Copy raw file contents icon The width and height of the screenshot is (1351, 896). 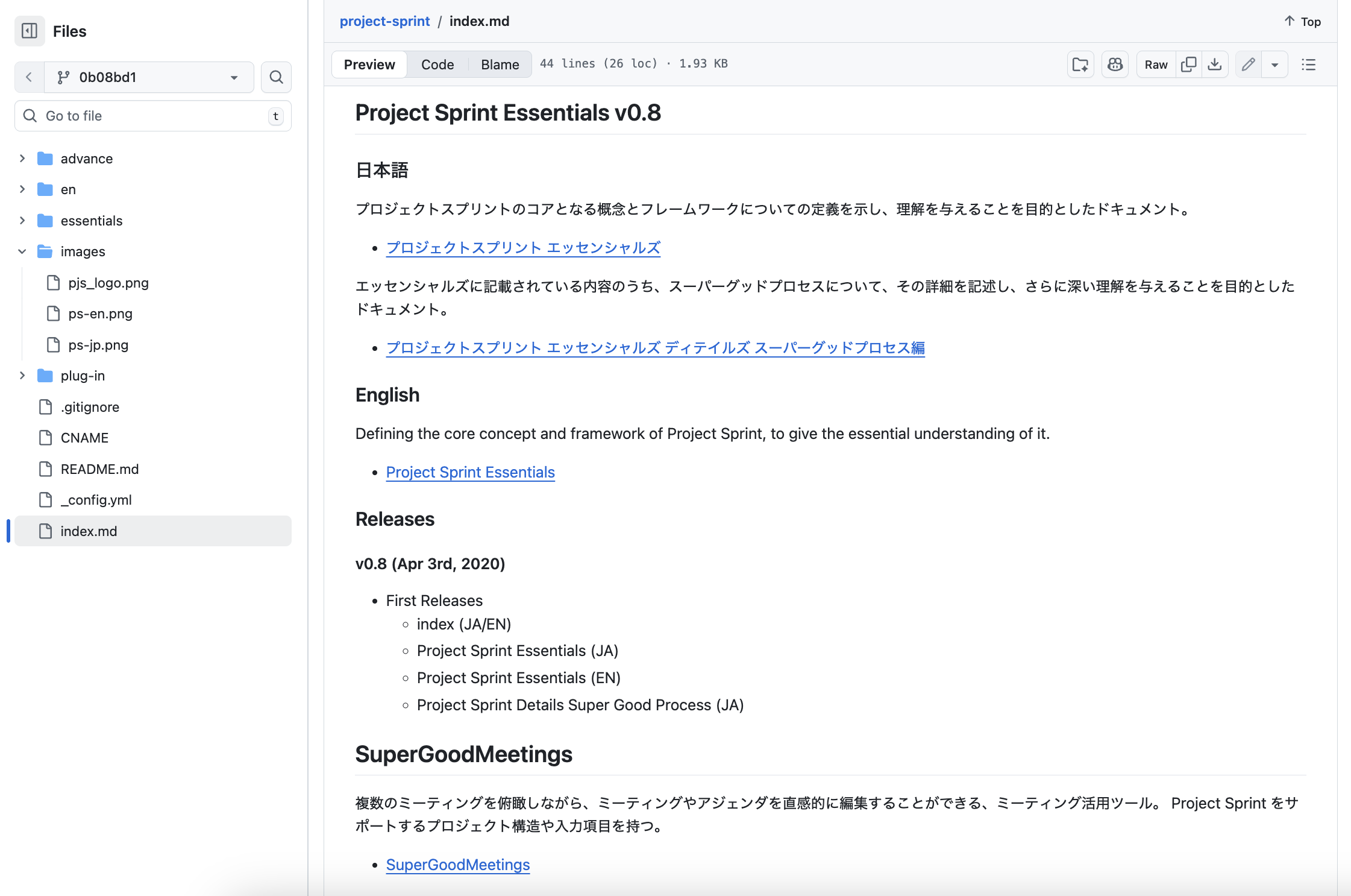[x=1188, y=65]
